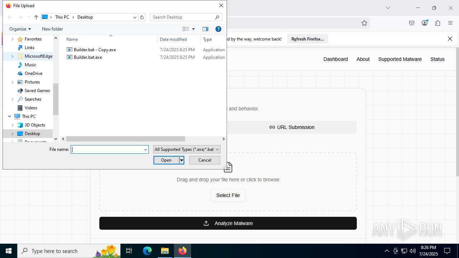This screenshot has width=459, height=258.
Task: Click the horizontal scrollbar in file list
Action: coord(126,139)
